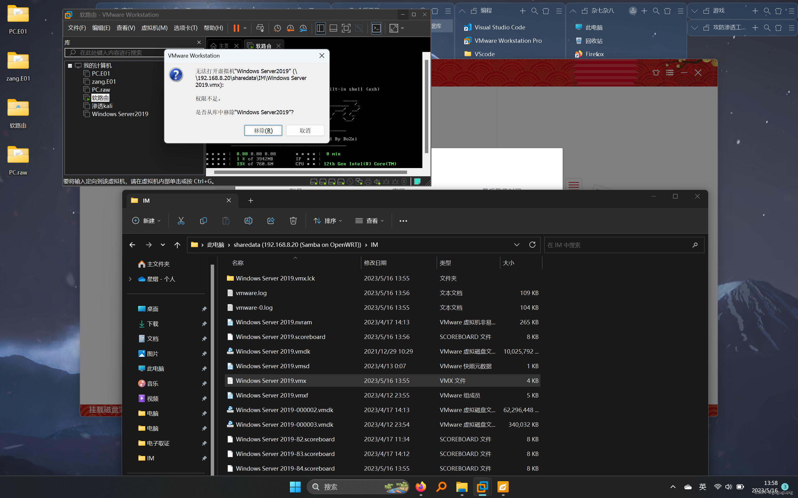
Task: Click the revert to snapshot icon
Action: pos(290,28)
